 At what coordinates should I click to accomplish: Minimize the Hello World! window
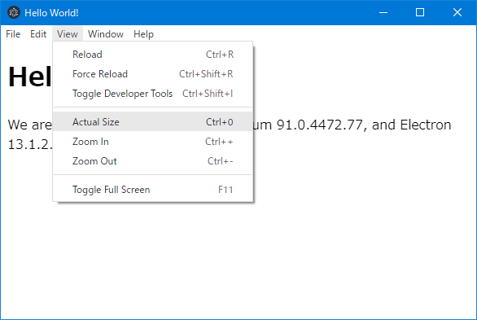coord(383,12)
